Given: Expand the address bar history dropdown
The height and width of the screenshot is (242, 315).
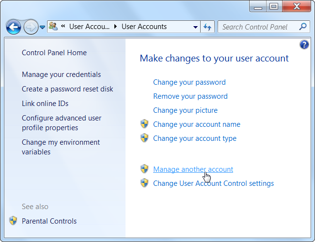Looking at the screenshot, I should pyautogui.click(x=195, y=27).
